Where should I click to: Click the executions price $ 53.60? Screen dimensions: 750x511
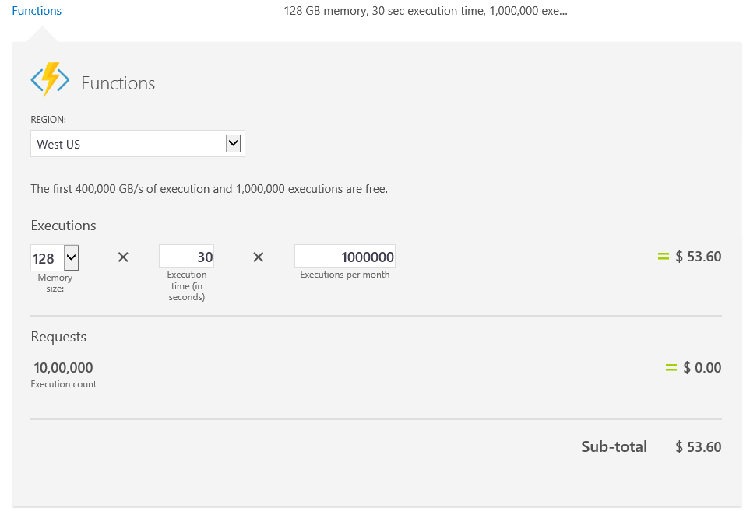(699, 257)
